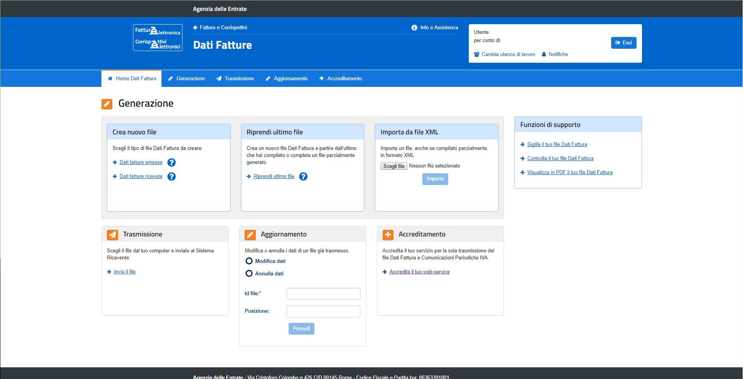Select the Modifica dati radio option

tap(249, 261)
